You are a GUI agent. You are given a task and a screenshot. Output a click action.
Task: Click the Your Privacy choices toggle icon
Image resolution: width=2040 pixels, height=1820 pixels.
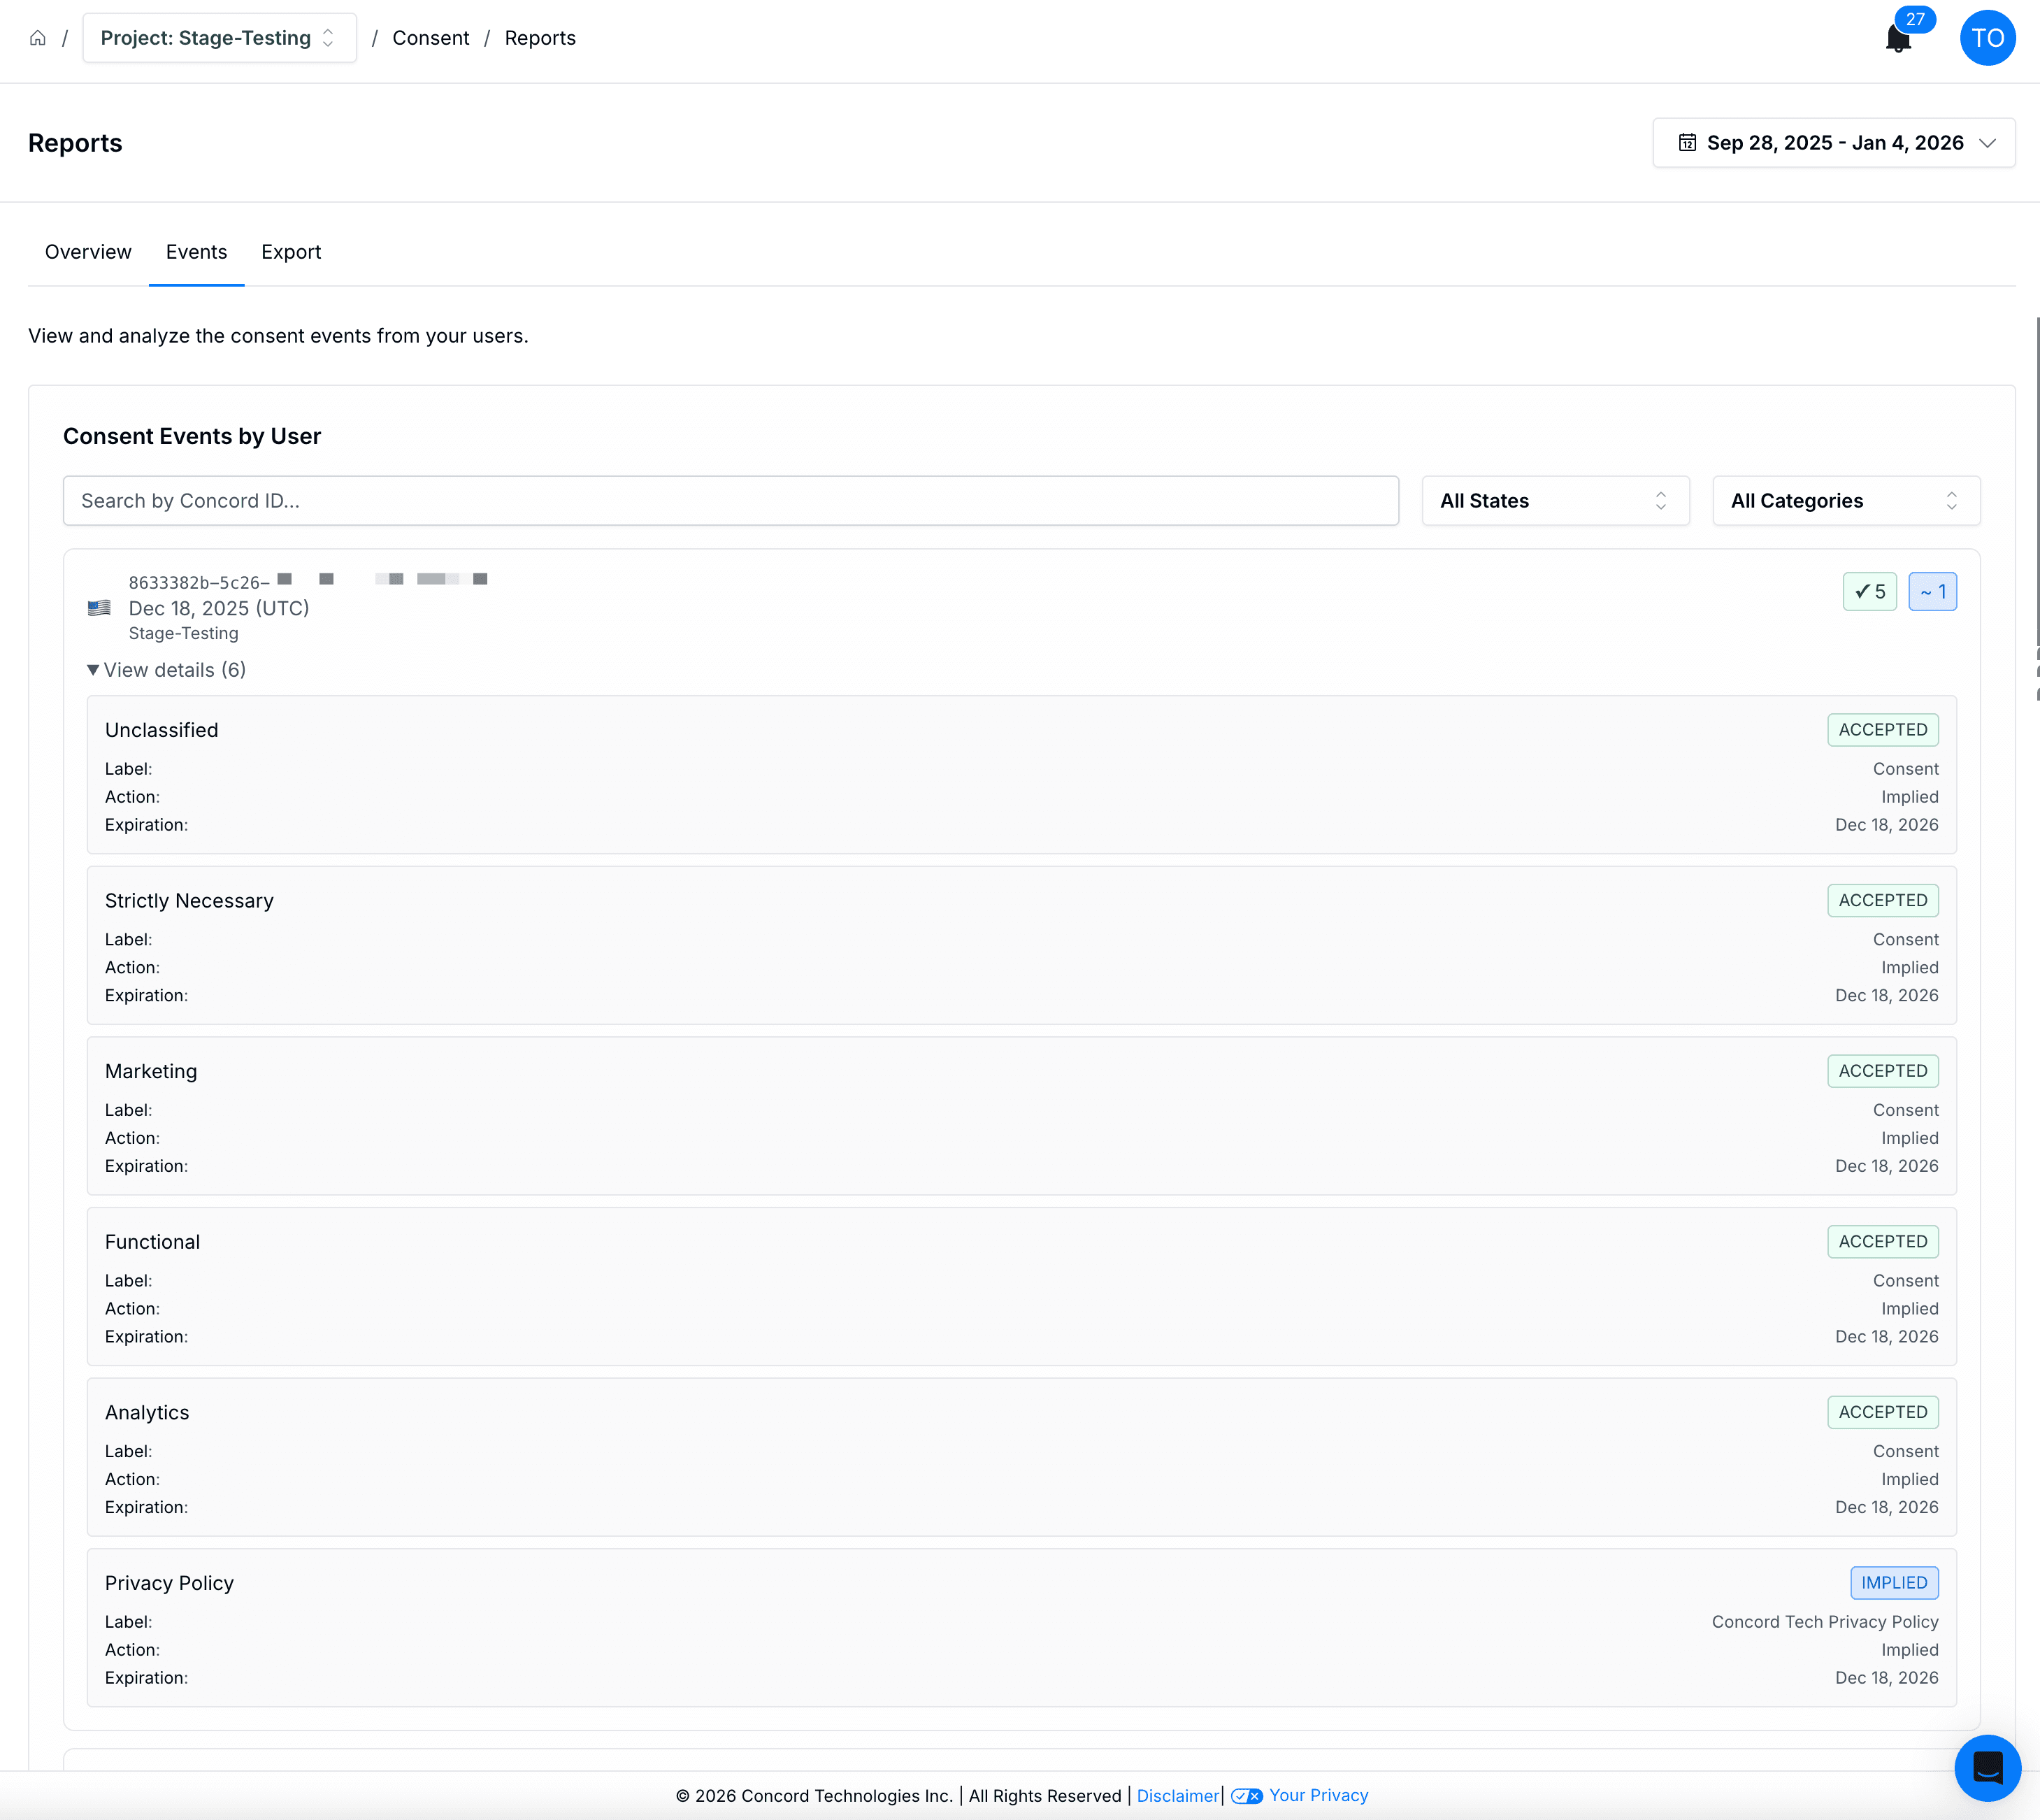[1246, 1796]
